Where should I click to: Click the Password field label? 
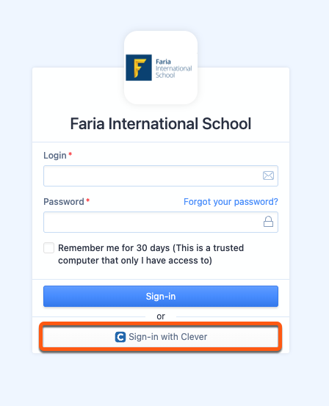click(x=64, y=201)
